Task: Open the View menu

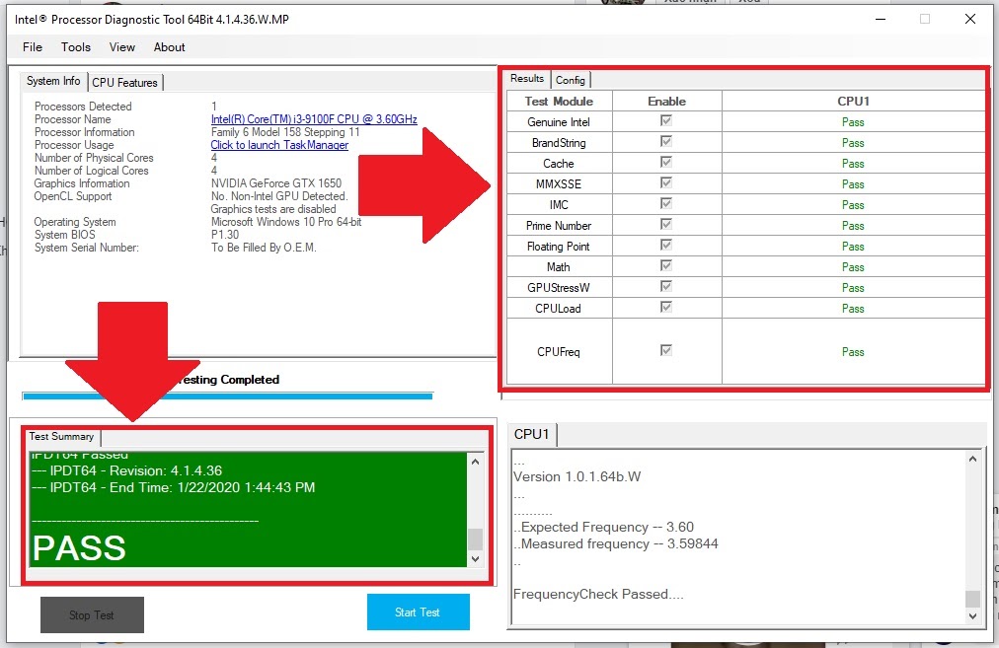Action: click(121, 47)
